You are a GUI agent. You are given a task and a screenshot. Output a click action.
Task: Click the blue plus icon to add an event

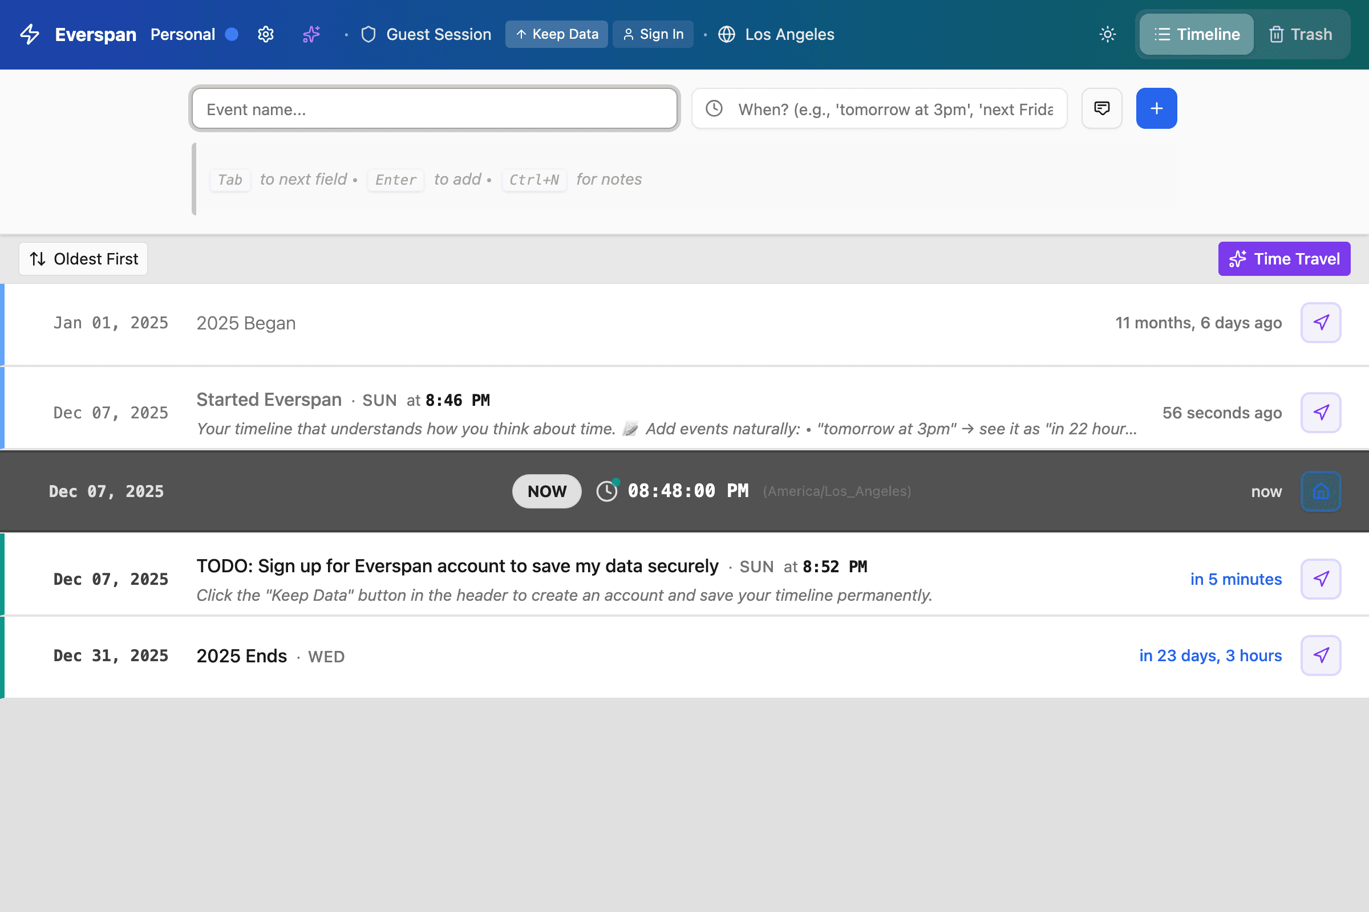click(1156, 108)
